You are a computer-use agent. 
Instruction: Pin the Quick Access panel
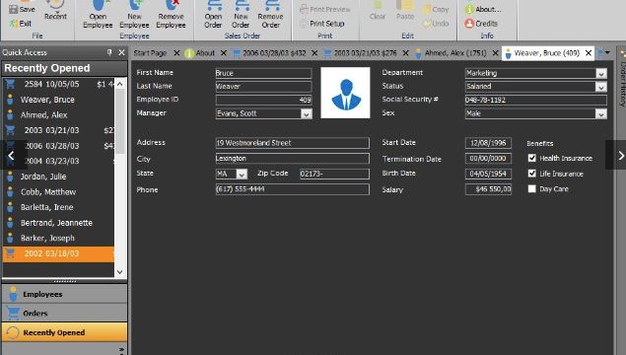[x=109, y=52]
